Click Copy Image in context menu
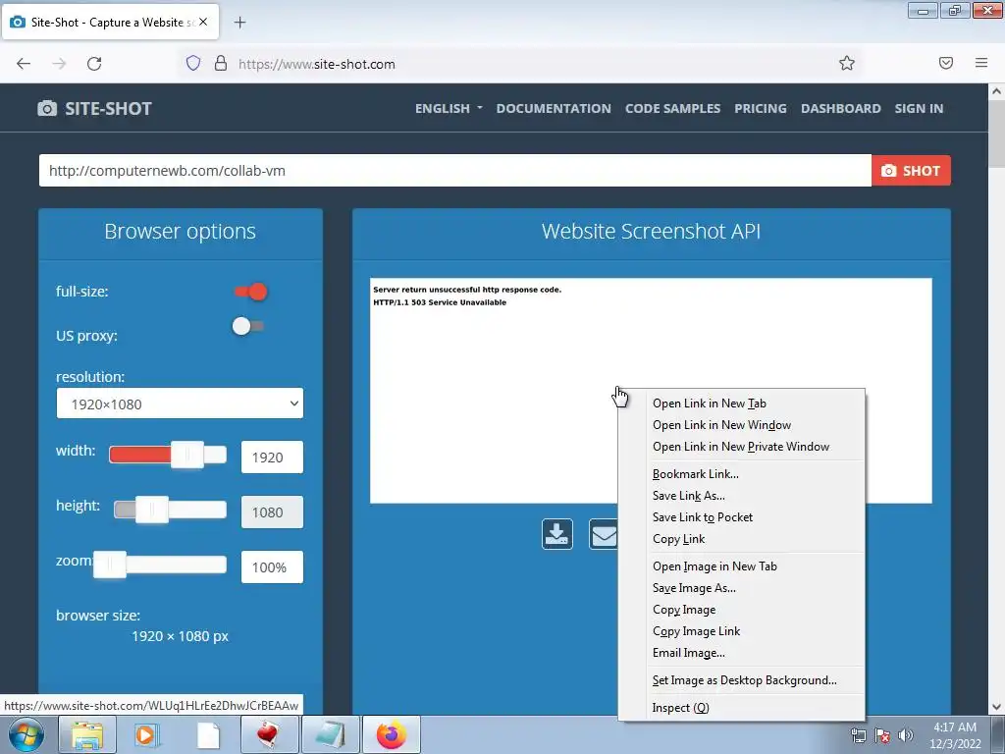 (684, 610)
